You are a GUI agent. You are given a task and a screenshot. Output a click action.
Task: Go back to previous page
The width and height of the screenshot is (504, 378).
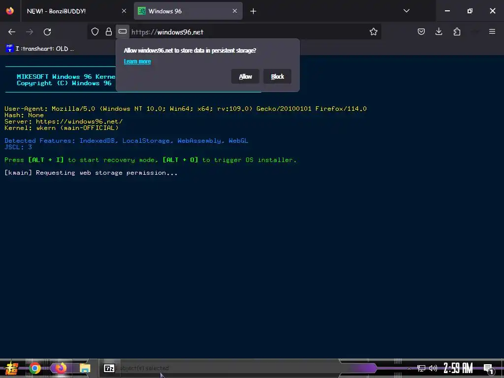12,32
